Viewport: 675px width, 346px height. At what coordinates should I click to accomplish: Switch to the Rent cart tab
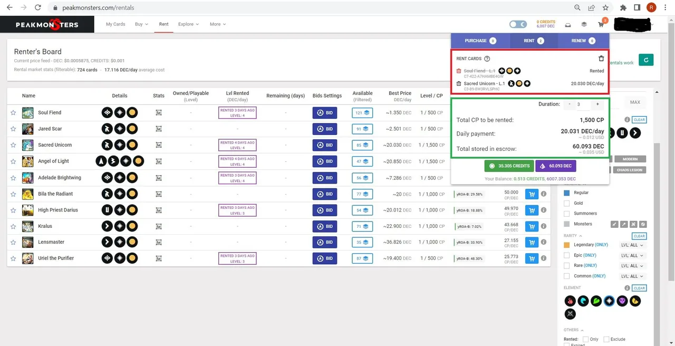(x=533, y=41)
